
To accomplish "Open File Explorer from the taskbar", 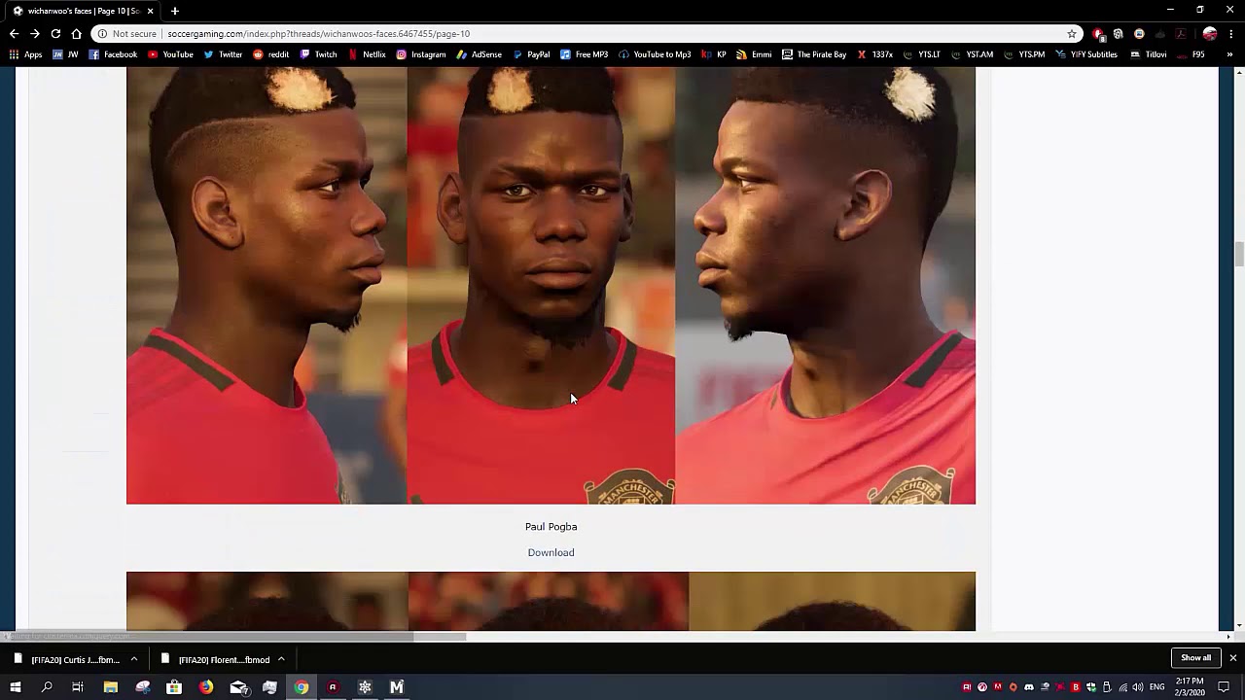I will click(x=111, y=687).
